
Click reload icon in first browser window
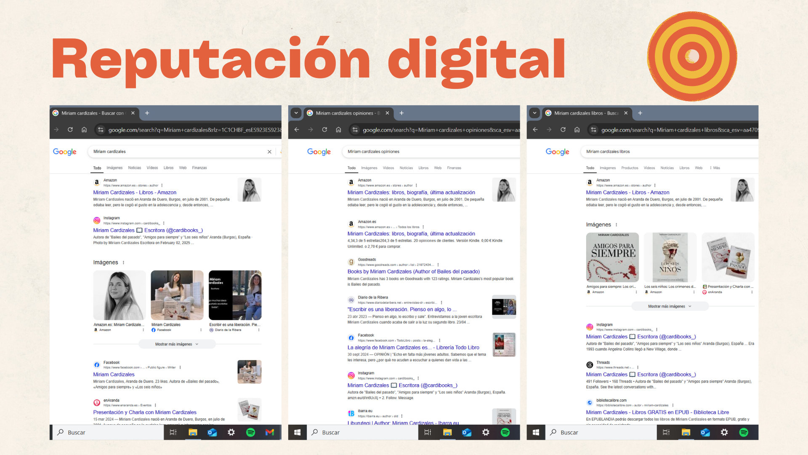[x=70, y=130]
